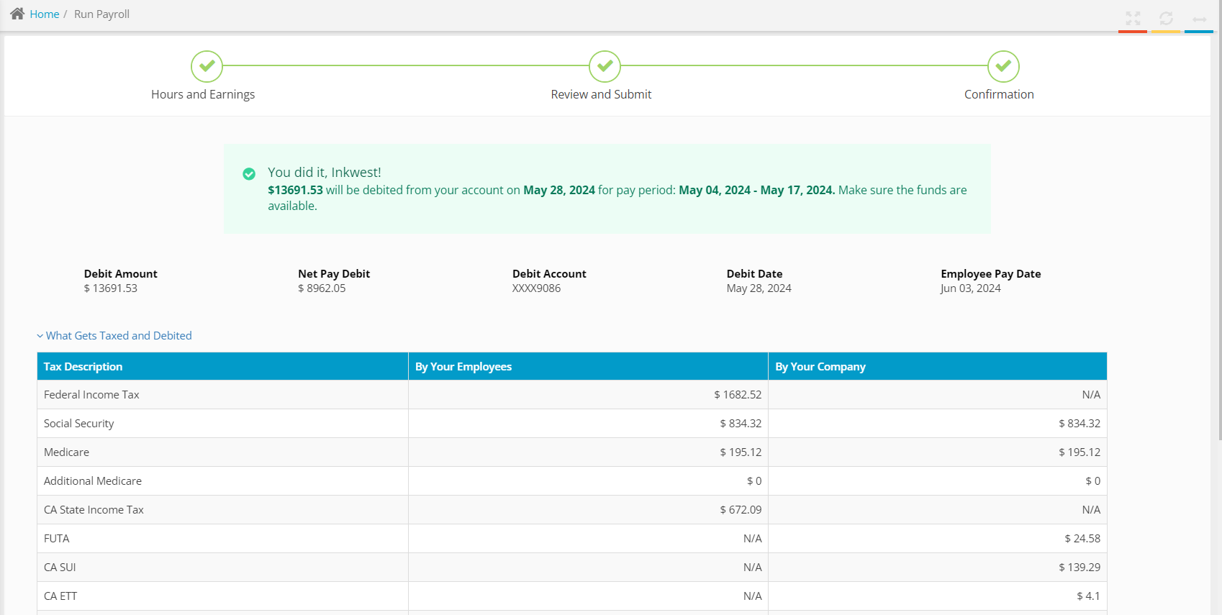This screenshot has width=1222, height=615.
Task: Click the Home icon in the breadcrumb
Action: click(x=17, y=14)
